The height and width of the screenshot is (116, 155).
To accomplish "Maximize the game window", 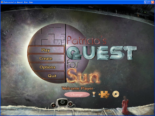I will coord(149,2).
